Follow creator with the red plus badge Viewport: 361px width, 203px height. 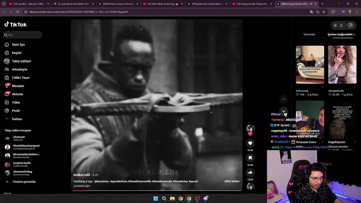point(250,134)
